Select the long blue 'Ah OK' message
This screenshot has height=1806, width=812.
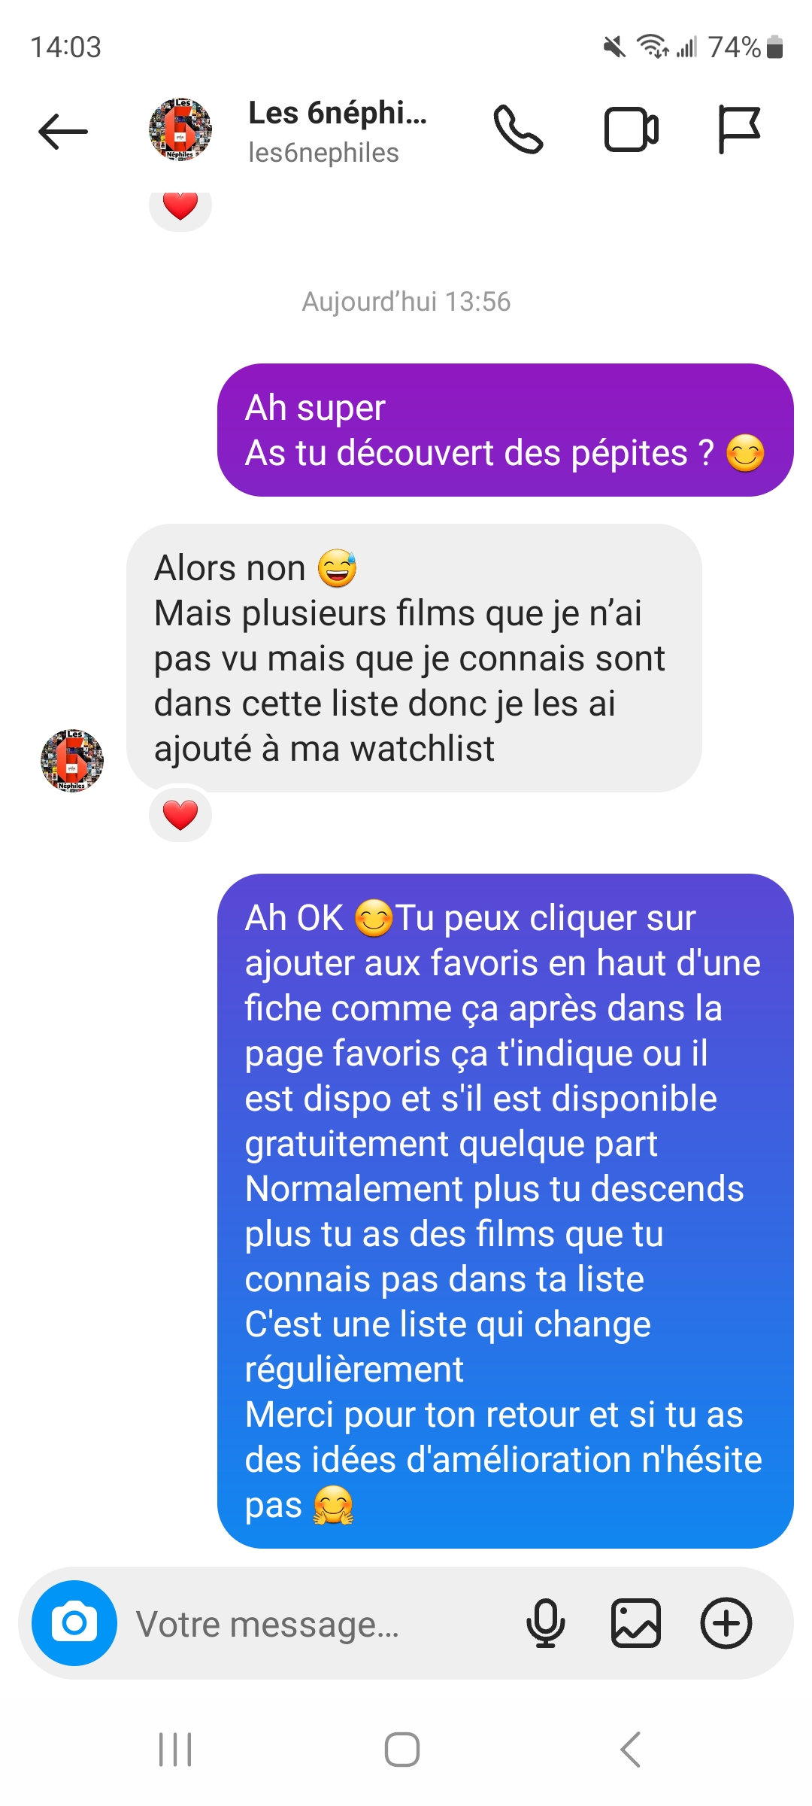point(505,1211)
